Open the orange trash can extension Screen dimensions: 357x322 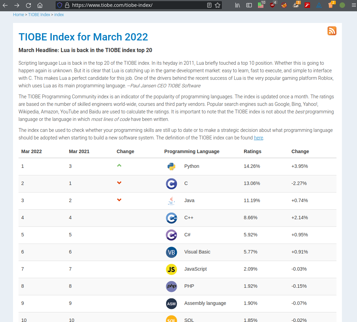click(x=331, y=5)
